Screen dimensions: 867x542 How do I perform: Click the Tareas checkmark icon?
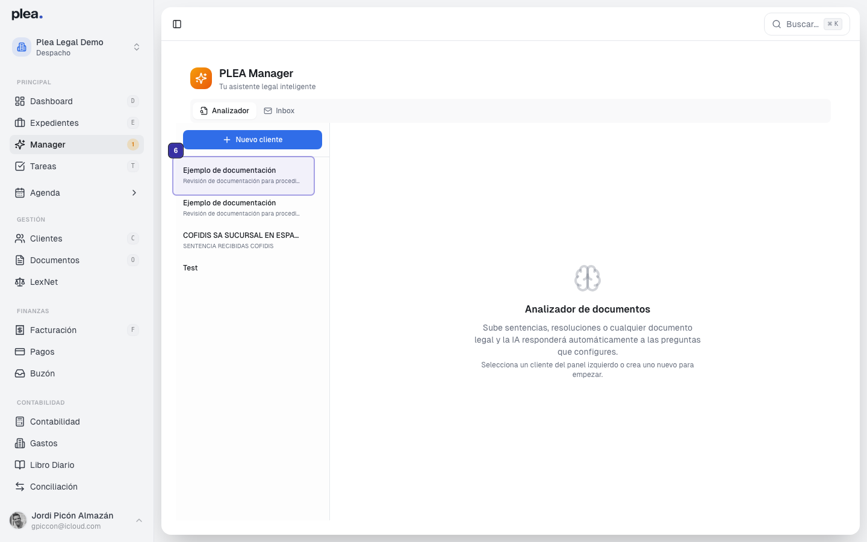pos(20,166)
